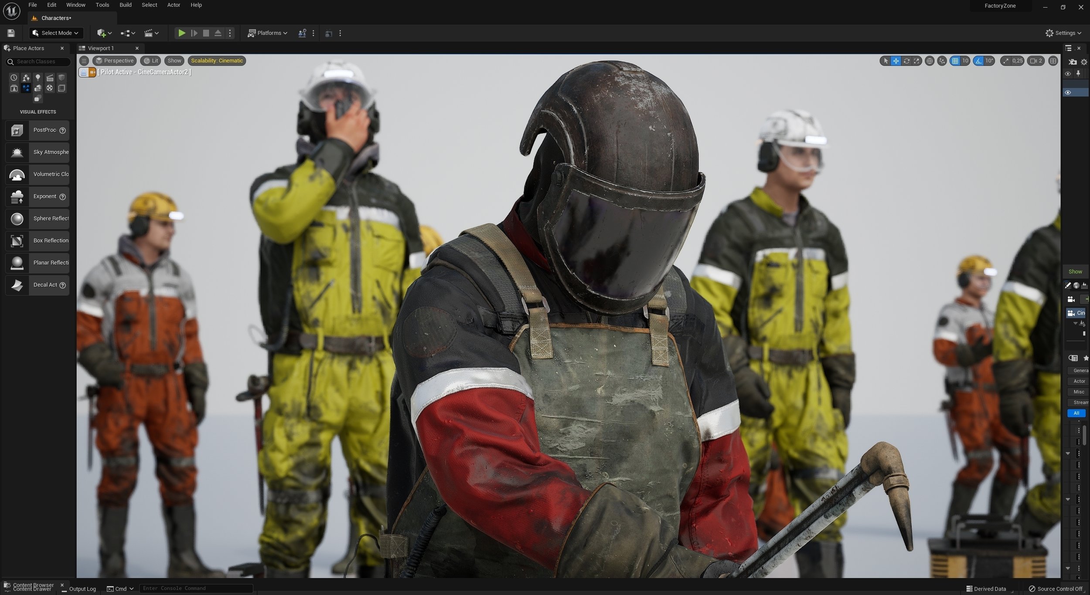Open the Select Mode dropdown

pos(56,33)
